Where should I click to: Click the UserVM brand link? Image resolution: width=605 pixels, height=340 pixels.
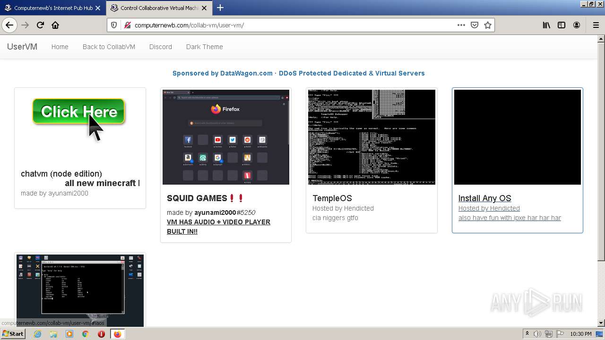[x=22, y=47]
